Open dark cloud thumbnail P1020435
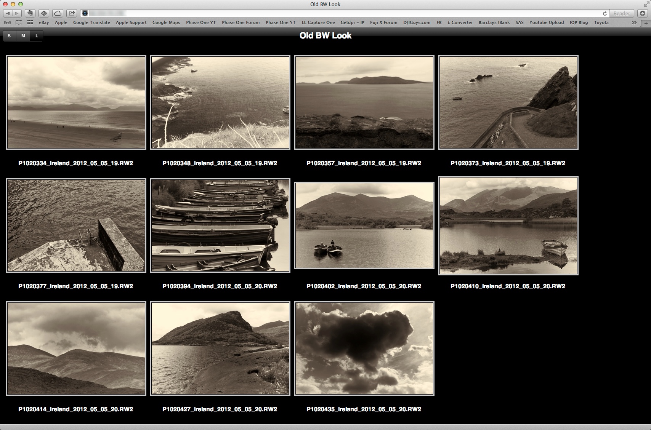Viewport: 651px width, 430px height. (x=364, y=348)
